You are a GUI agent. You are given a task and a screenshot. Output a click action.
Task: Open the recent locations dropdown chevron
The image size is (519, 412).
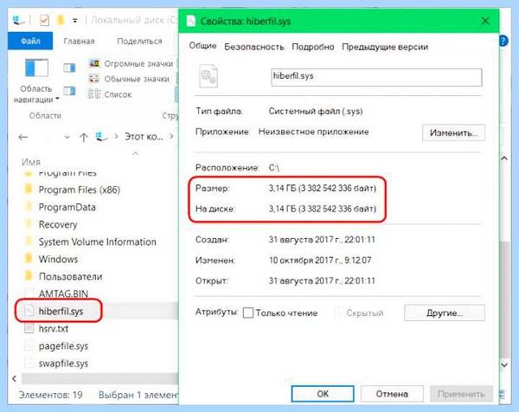[67, 137]
